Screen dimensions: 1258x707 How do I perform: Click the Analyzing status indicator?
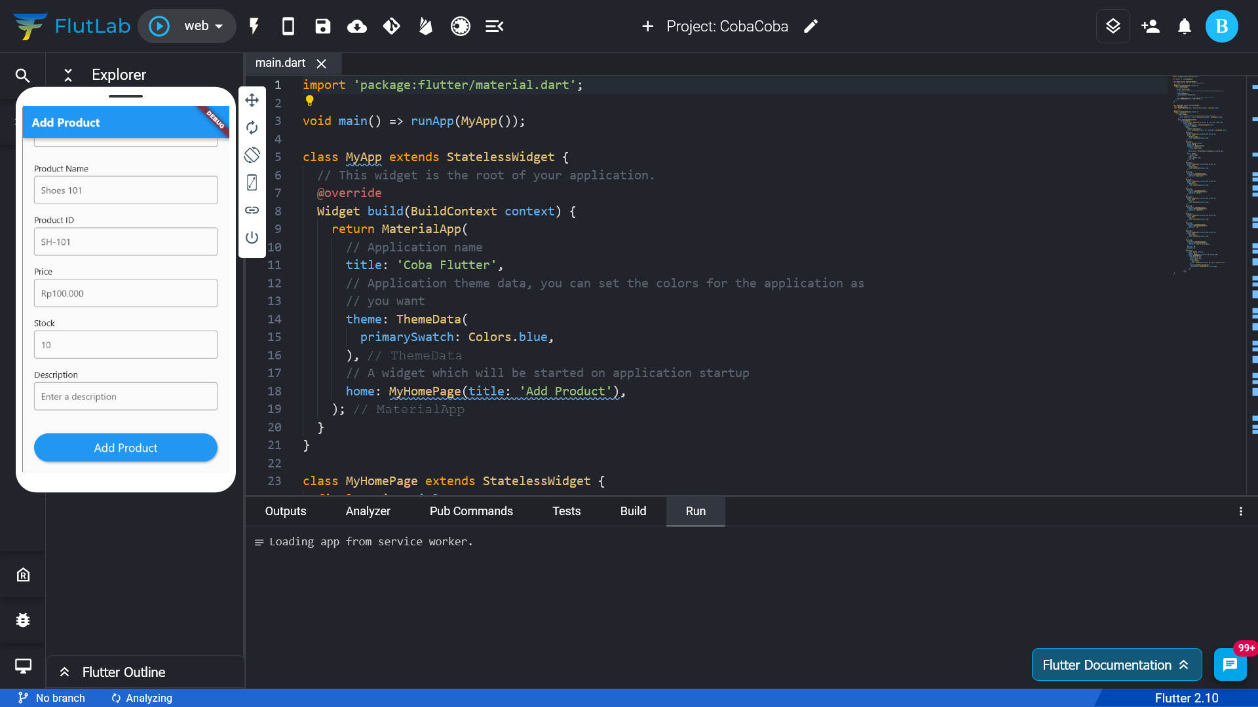pyautogui.click(x=142, y=698)
